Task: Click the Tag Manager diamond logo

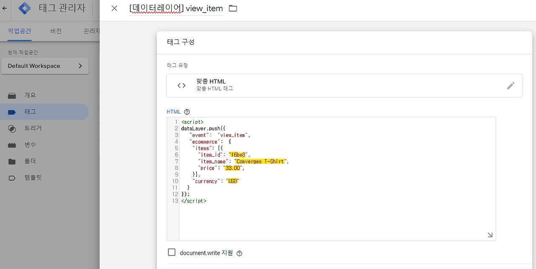Action: pos(24,8)
